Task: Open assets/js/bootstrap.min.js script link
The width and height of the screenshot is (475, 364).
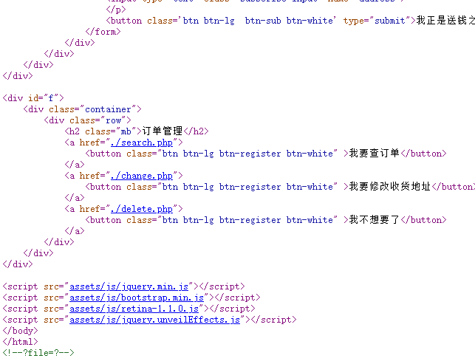Action: 136,297
